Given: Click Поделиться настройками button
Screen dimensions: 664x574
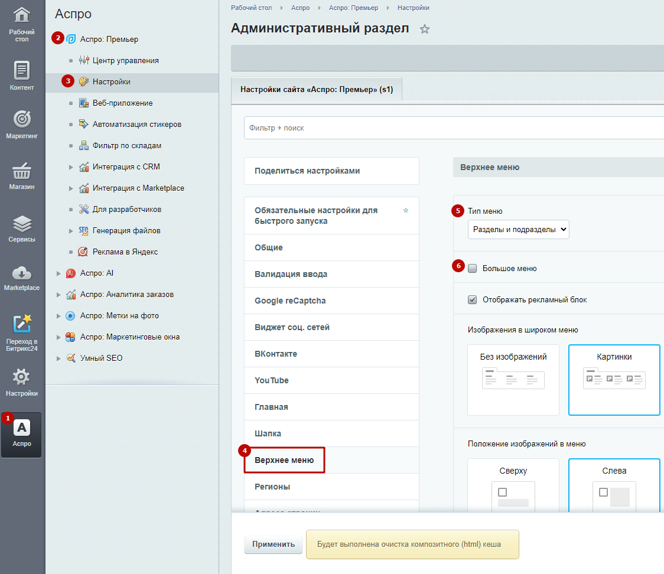Looking at the screenshot, I should pyautogui.click(x=331, y=171).
